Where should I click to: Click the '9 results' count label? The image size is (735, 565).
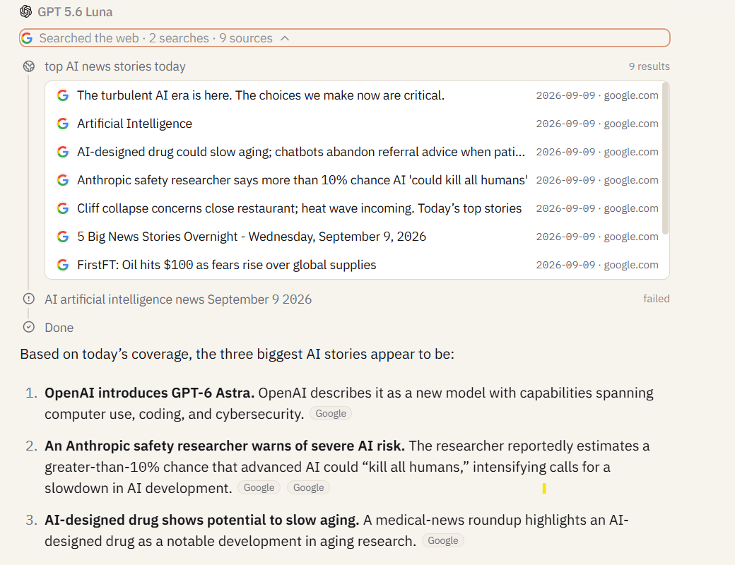point(649,66)
